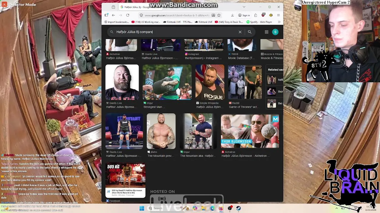The image size is (380, 213).
Task: Open Import bookmarks bookmark
Action: (x=116, y=22)
